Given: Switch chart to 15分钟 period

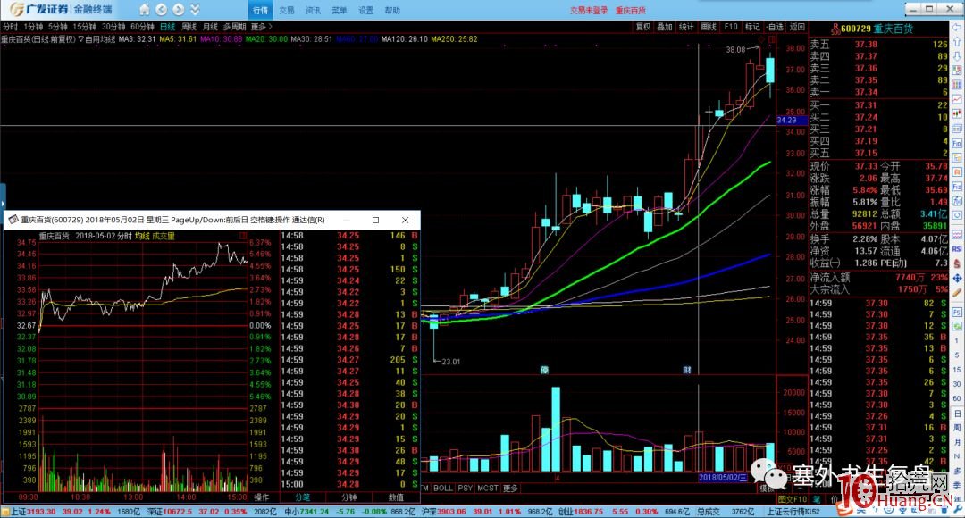Looking at the screenshot, I should pos(85,27).
